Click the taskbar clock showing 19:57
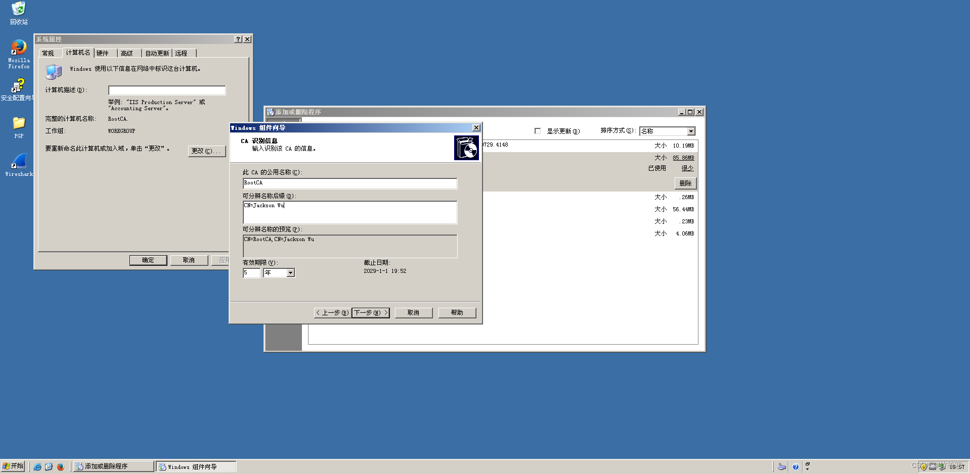Screen dimensions: 970x474 pyautogui.click(x=957, y=467)
